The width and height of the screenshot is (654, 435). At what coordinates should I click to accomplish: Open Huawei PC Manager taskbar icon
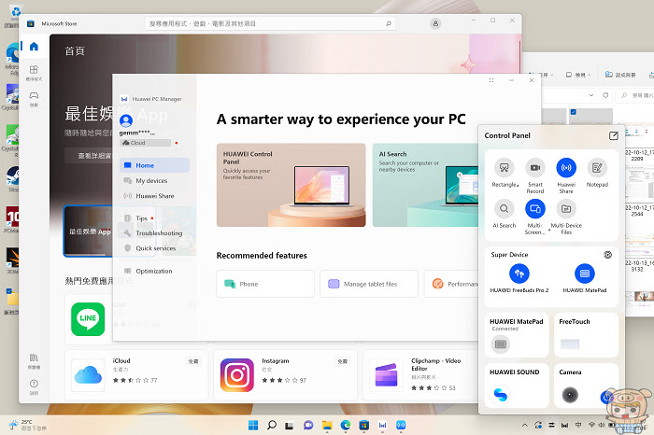click(382, 425)
